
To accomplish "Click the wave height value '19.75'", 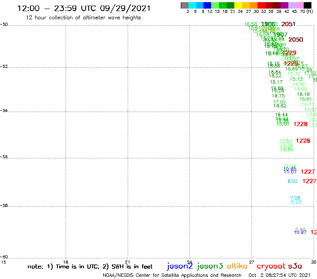I will pyautogui.click(x=278, y=96).
